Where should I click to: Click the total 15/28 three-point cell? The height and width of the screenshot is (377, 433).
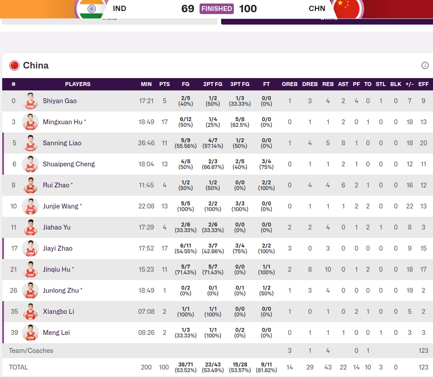[240, 367]
